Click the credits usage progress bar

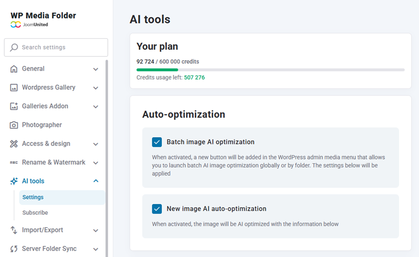[270, 70]
